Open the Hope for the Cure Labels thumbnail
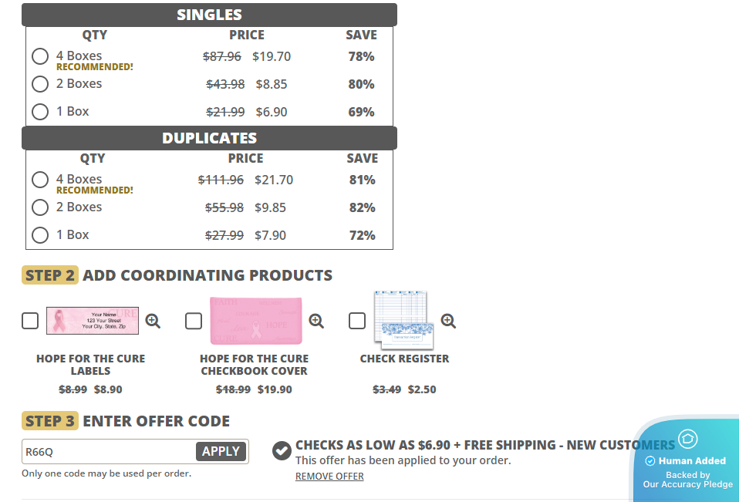This screenshot has height=502, width=739. tap(93, 321)
